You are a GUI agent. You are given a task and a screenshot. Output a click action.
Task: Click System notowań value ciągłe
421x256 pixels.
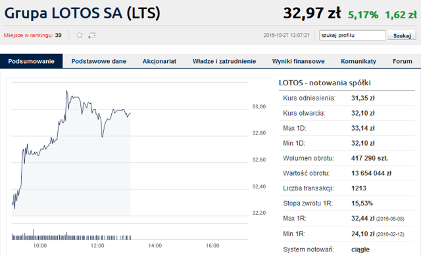click(x=360, y=249)
